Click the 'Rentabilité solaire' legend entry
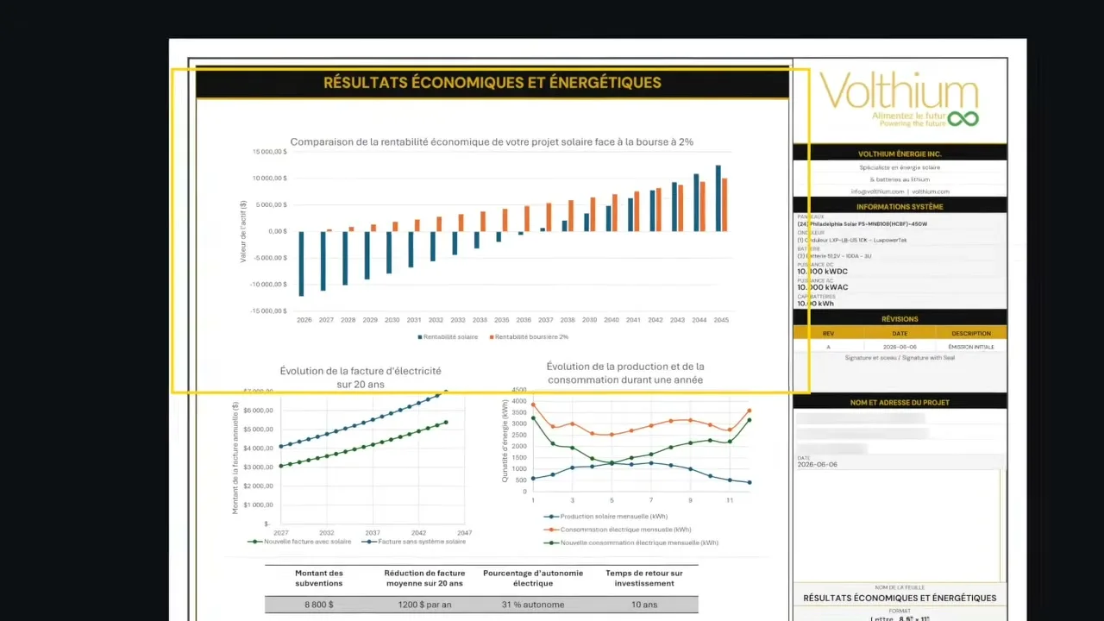The width and height of the screenshot is (1104, 621). [448, 337]
